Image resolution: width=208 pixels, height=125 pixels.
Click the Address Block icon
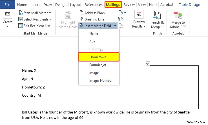click(81, 13)
